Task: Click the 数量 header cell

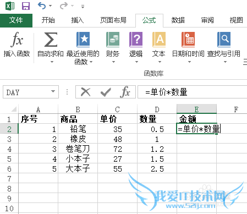Action: point(157,119)
